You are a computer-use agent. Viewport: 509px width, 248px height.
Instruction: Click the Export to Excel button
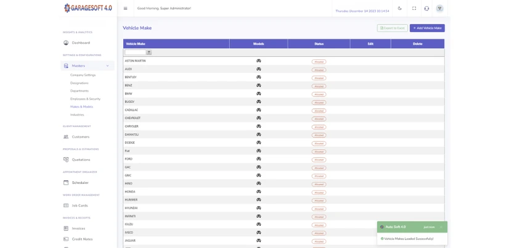[x=393, y=28]
